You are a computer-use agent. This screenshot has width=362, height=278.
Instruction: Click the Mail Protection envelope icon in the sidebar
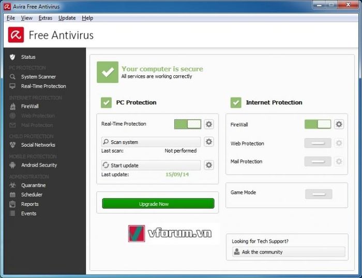coord(12,125)
